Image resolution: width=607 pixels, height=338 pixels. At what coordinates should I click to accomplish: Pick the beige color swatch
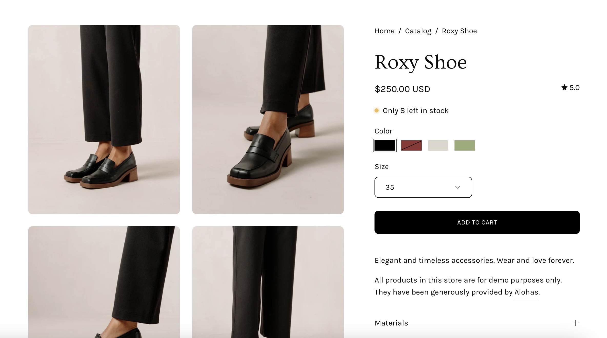coord(438,145)
